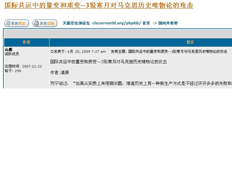Click the small post icon before 发表于

(52, 52)
